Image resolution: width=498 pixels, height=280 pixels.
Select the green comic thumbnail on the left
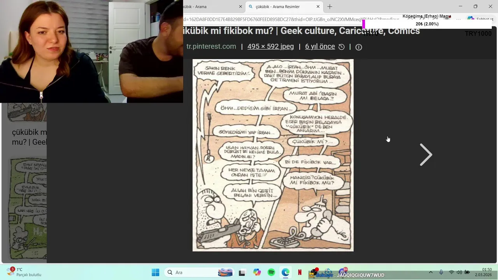[x=28, y=208]
